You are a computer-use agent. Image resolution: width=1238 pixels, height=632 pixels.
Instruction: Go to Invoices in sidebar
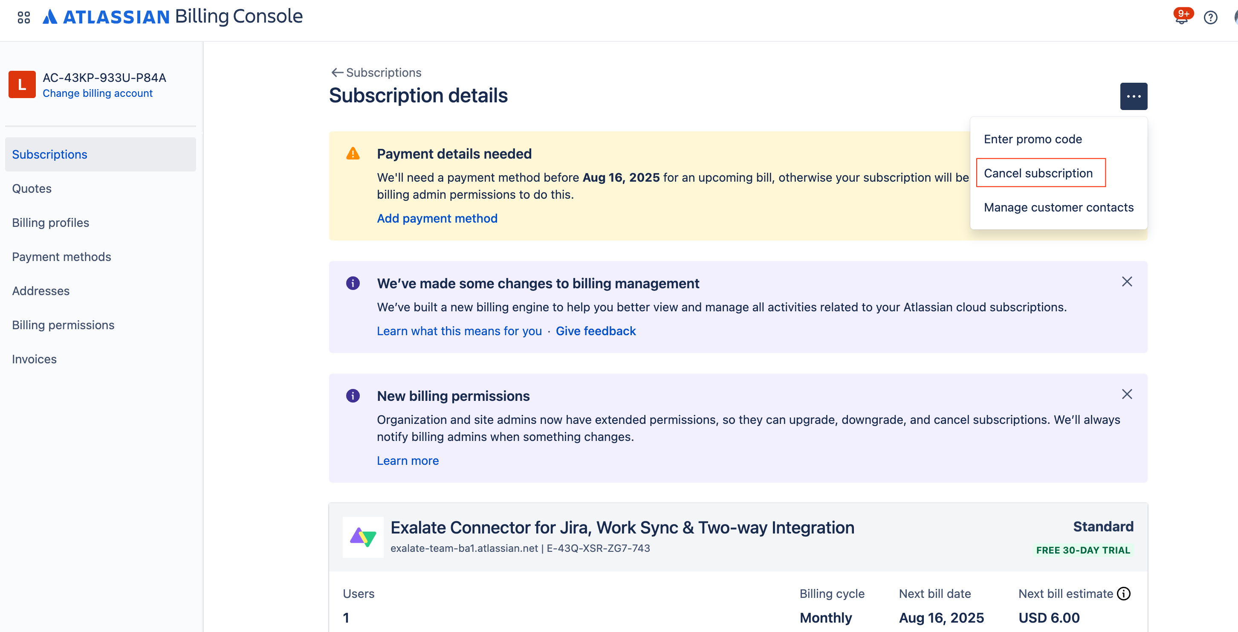click(x=34, y=359)
